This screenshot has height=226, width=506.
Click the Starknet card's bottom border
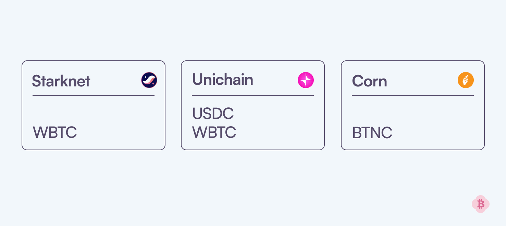pos(93,150)
